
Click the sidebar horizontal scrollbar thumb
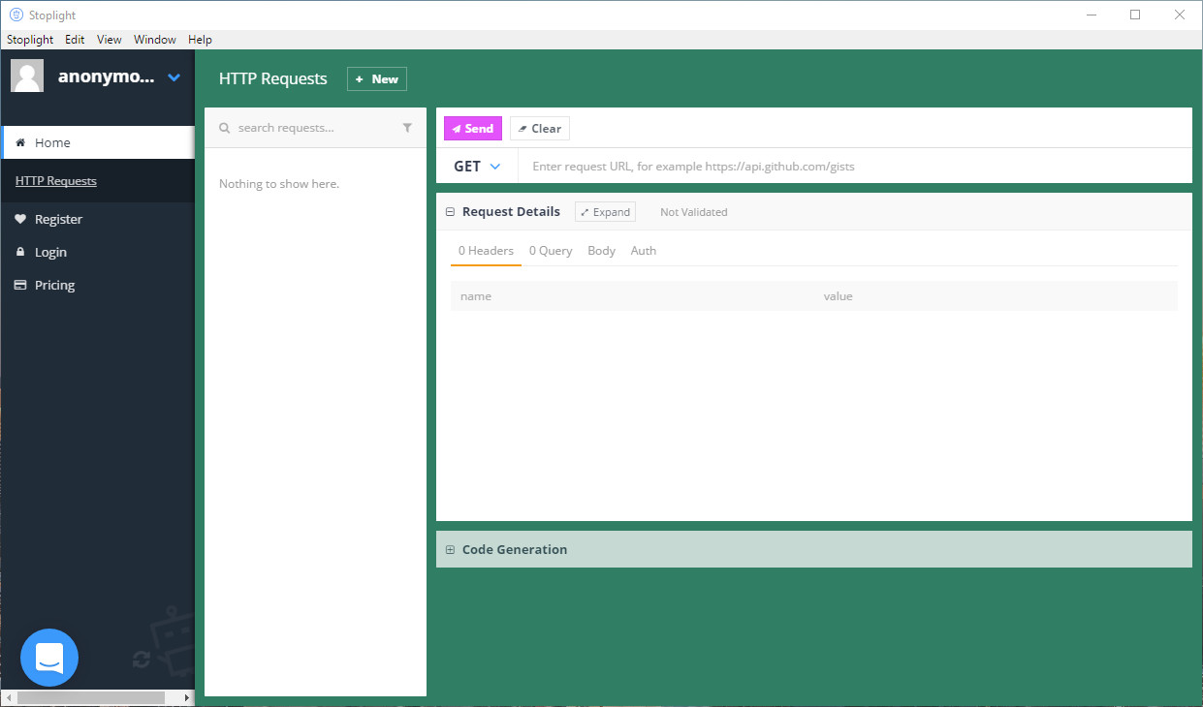click(91, 697)
